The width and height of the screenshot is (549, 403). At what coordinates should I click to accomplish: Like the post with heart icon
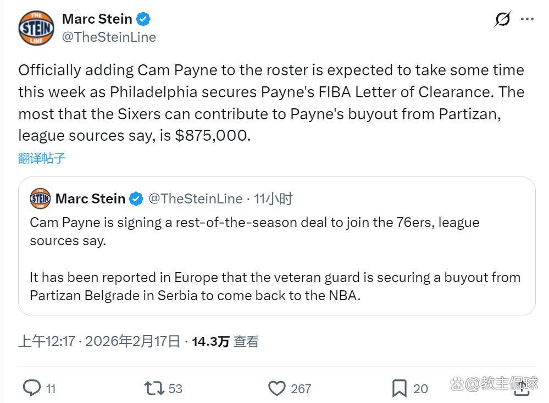[x=276, y=388]
